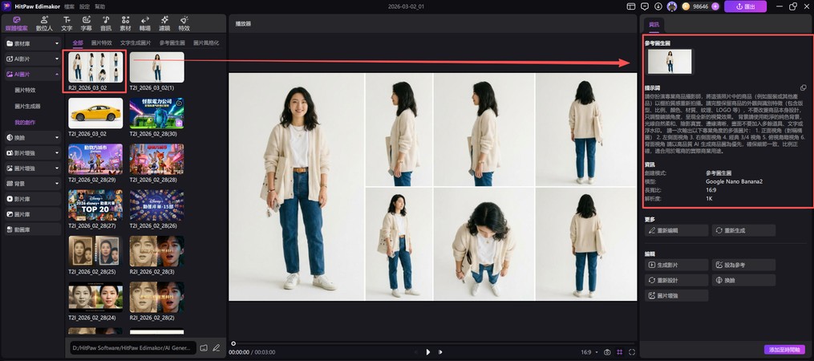This screenshot has height=361, width=814.
Task: Open 影片庫 in the sidebar
Action: point(33,199)
